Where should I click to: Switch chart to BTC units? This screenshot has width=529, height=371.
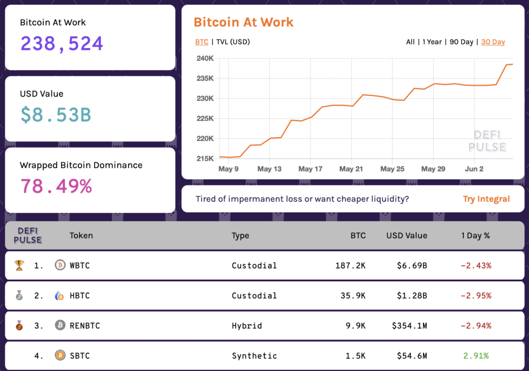pyautogui.click(x=201, y=42)
